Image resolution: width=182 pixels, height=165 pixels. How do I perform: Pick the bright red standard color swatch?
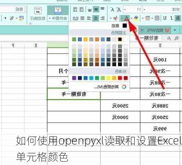(120, 78)
